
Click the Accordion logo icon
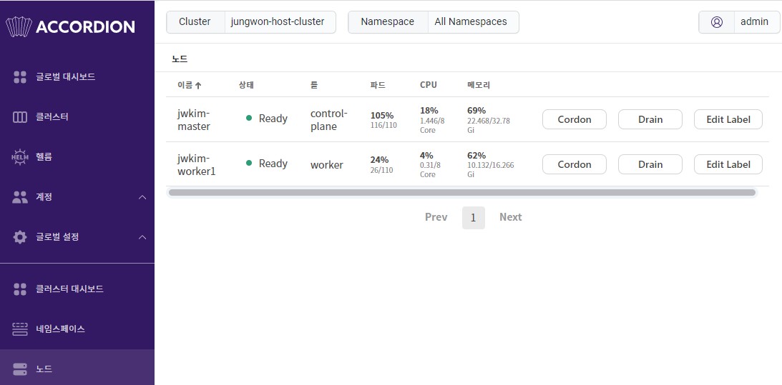19,27
